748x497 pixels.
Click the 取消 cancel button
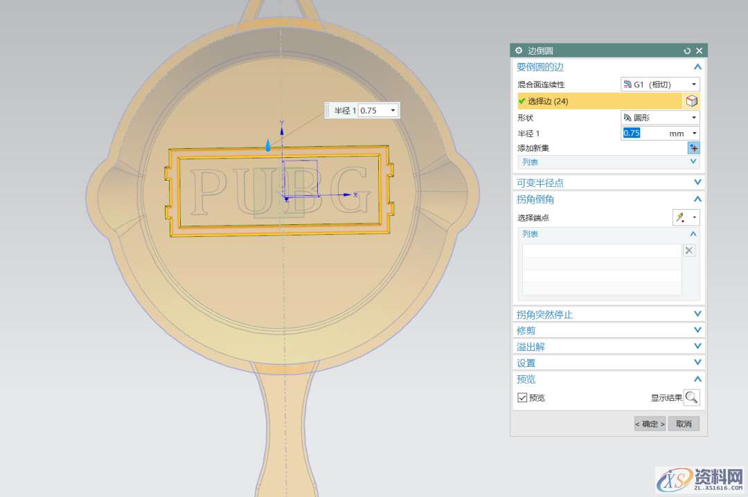point(684,424)
